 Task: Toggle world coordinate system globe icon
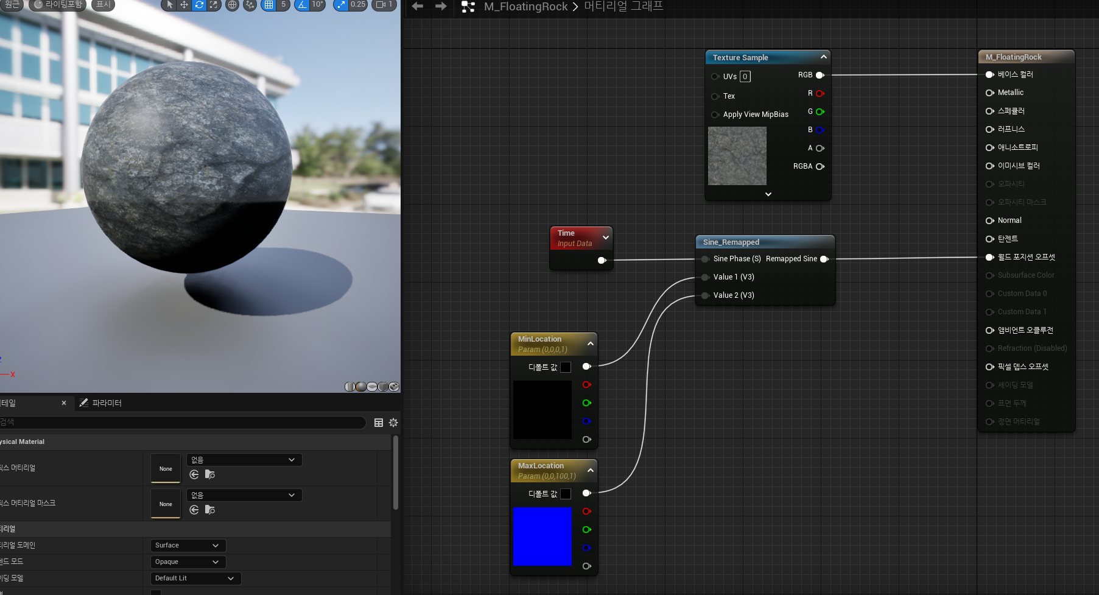[232, 5]
